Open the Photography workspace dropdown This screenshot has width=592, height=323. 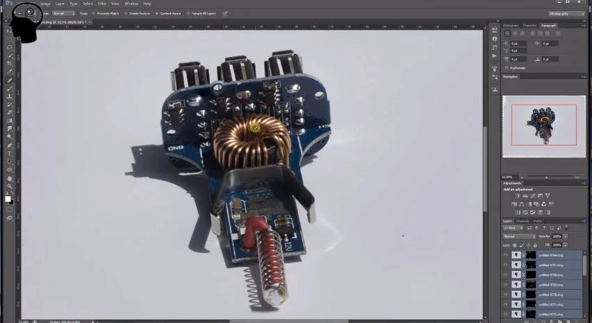566,14
